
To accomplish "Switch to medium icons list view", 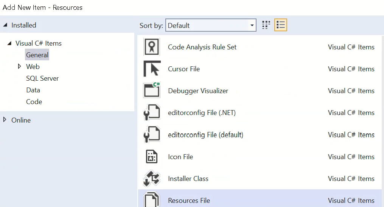I will tap(281, 25).
